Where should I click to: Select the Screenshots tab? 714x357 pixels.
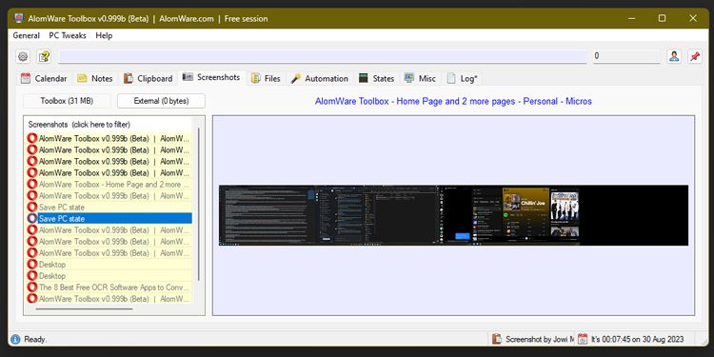[211, 77]
